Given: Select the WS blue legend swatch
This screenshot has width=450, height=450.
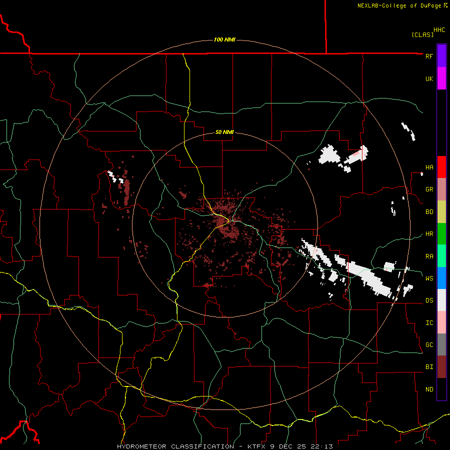Looking at the screenshot, I should click(441, 278).
